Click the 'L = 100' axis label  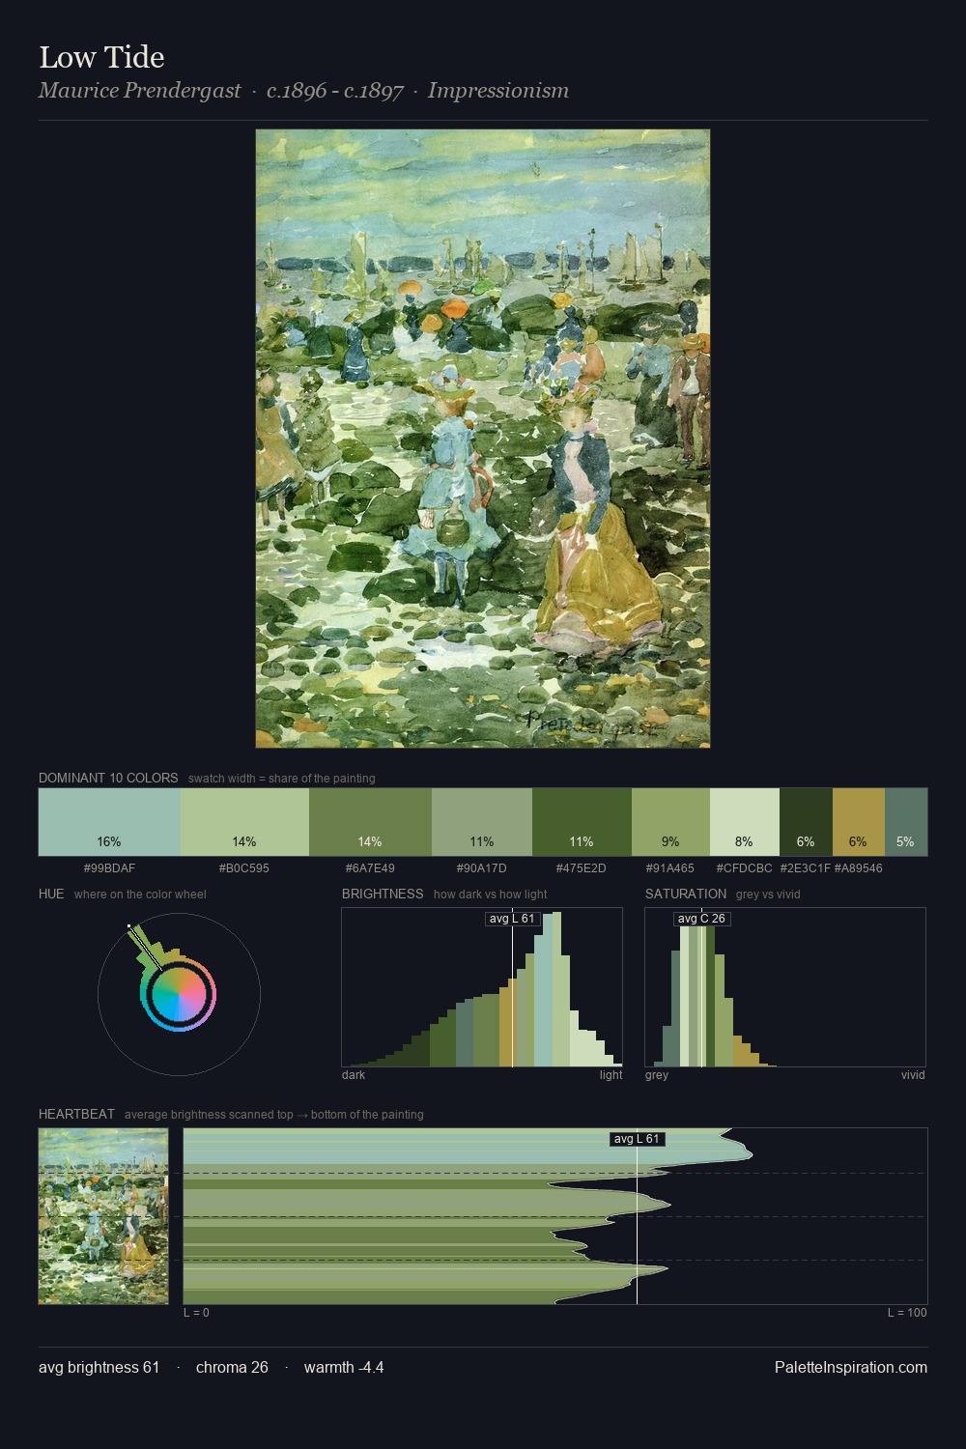907,1313
